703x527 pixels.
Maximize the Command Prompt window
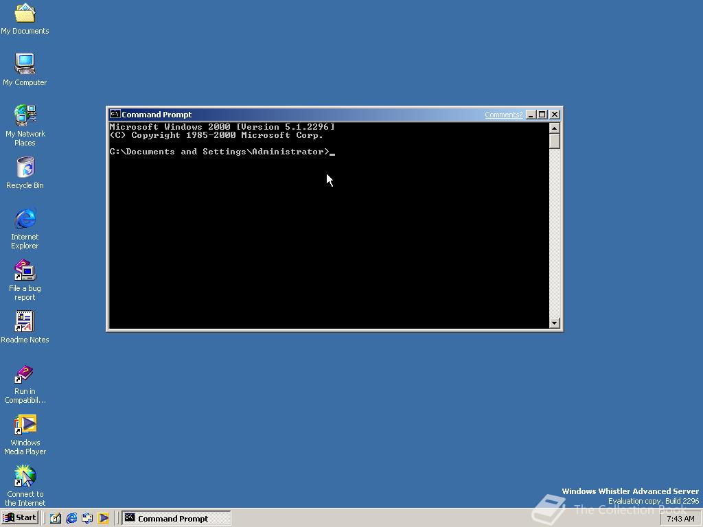click(x=542, y=115)
